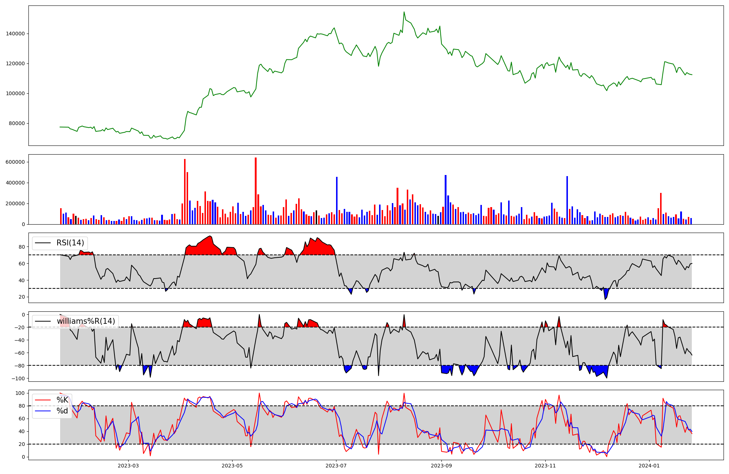Click the %d legend entry text
The image size is (729, 474).
click(62, 411)
